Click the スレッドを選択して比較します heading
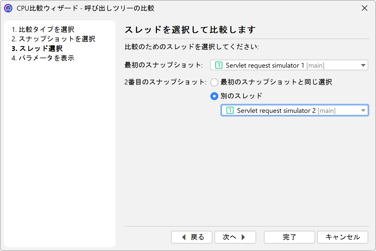Image resolution: width=376 pixels, height=251 pixels. coord(190,30)
